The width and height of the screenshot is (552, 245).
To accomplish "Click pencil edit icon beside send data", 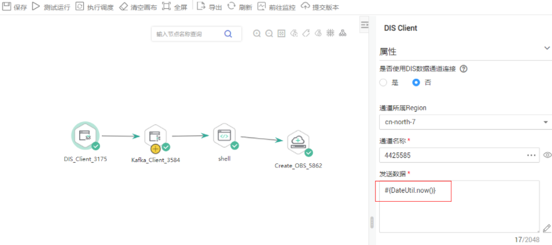I will [x=547, y=228].
